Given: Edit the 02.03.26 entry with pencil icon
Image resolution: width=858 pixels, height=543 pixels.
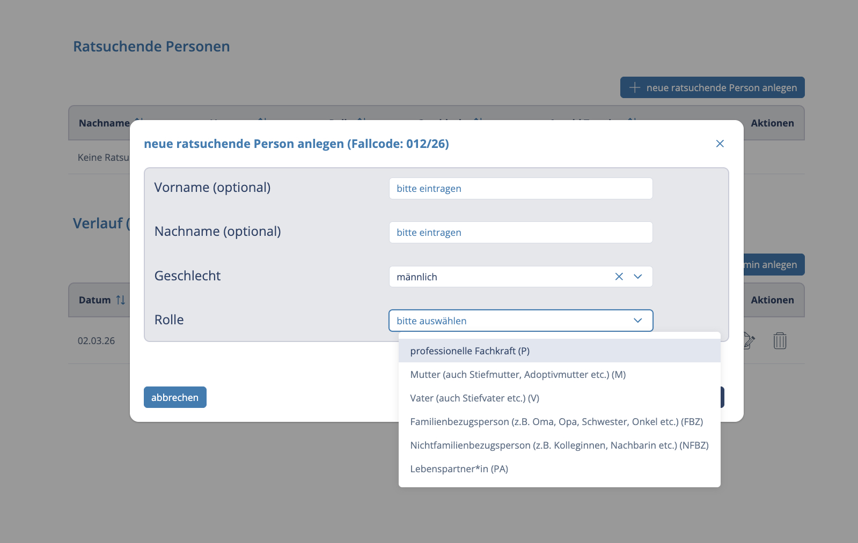Looking at the screenshot, I should (x=749, y=341).
